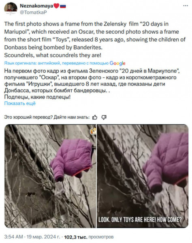Click the badge icon on first photo corner
The image size is (192, 243).
pos(94,132)
